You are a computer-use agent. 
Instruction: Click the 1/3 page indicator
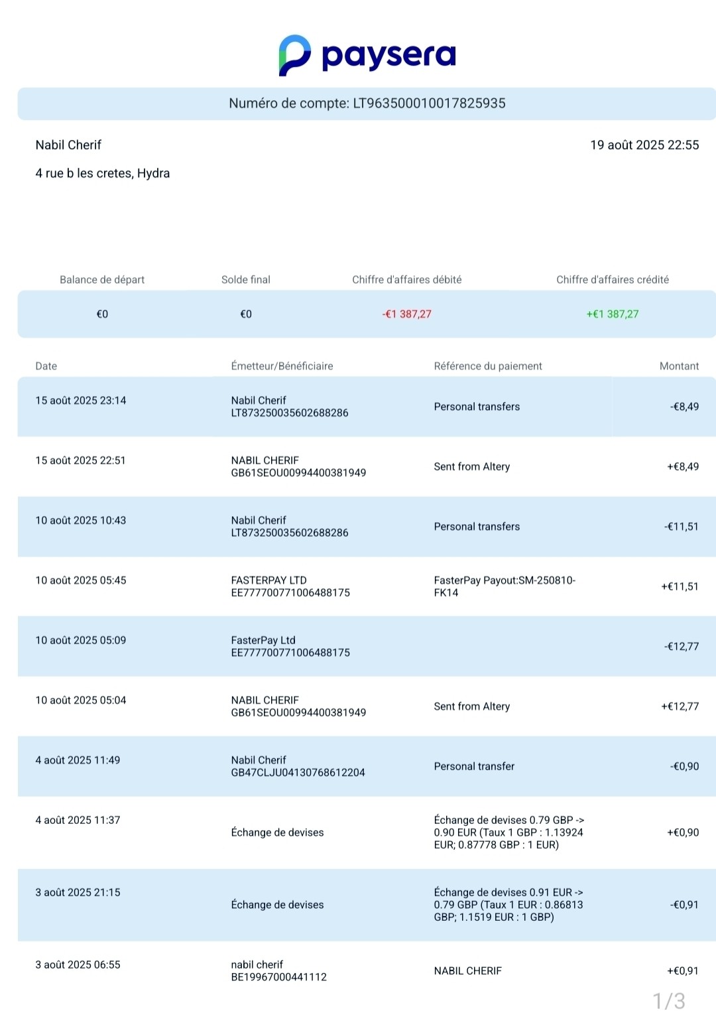[669, 1000]
